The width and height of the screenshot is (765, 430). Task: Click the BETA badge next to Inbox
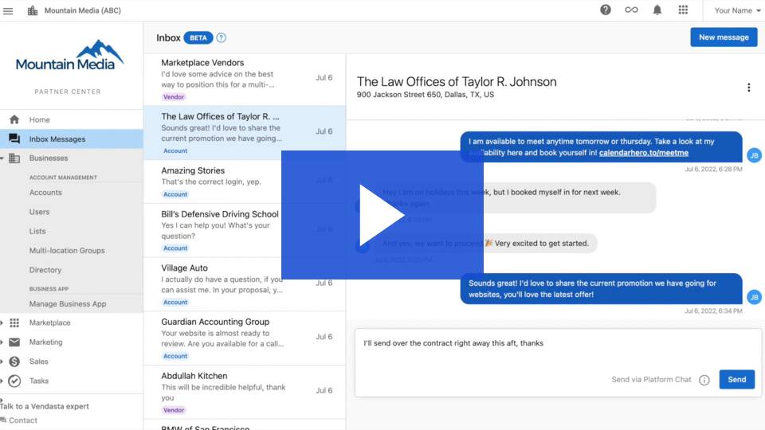pyautogui.click(x=198, y=37)
